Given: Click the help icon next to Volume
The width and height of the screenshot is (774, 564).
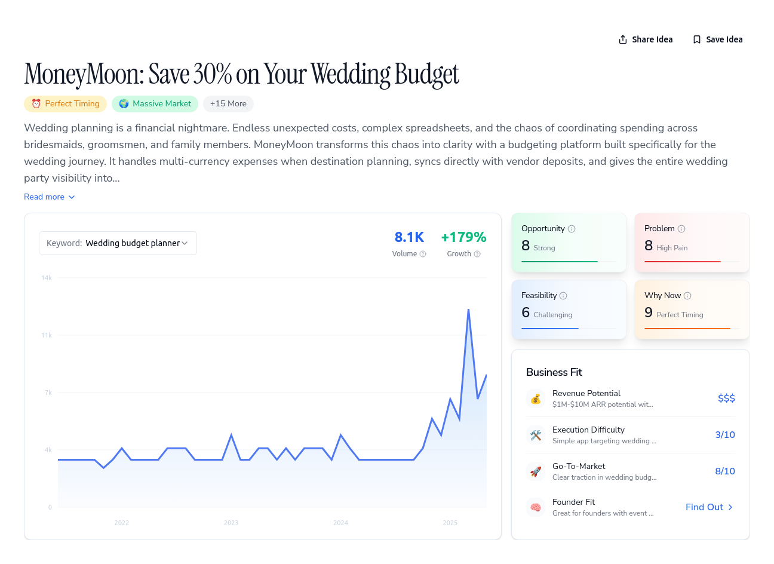Looking at the screenshot, I should pos(423,254).
